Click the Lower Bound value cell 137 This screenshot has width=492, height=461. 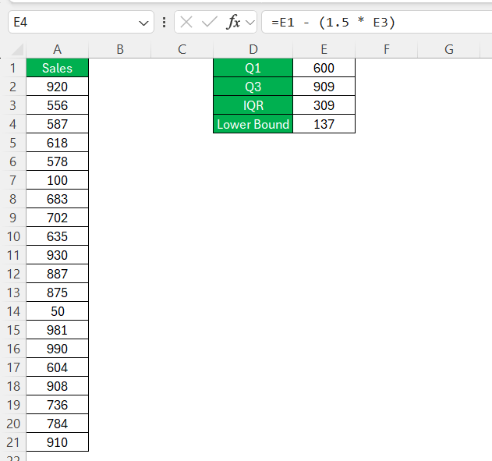click(324, 124)
